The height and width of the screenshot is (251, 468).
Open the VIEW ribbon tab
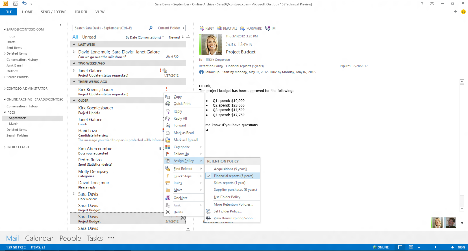(100, 12)
